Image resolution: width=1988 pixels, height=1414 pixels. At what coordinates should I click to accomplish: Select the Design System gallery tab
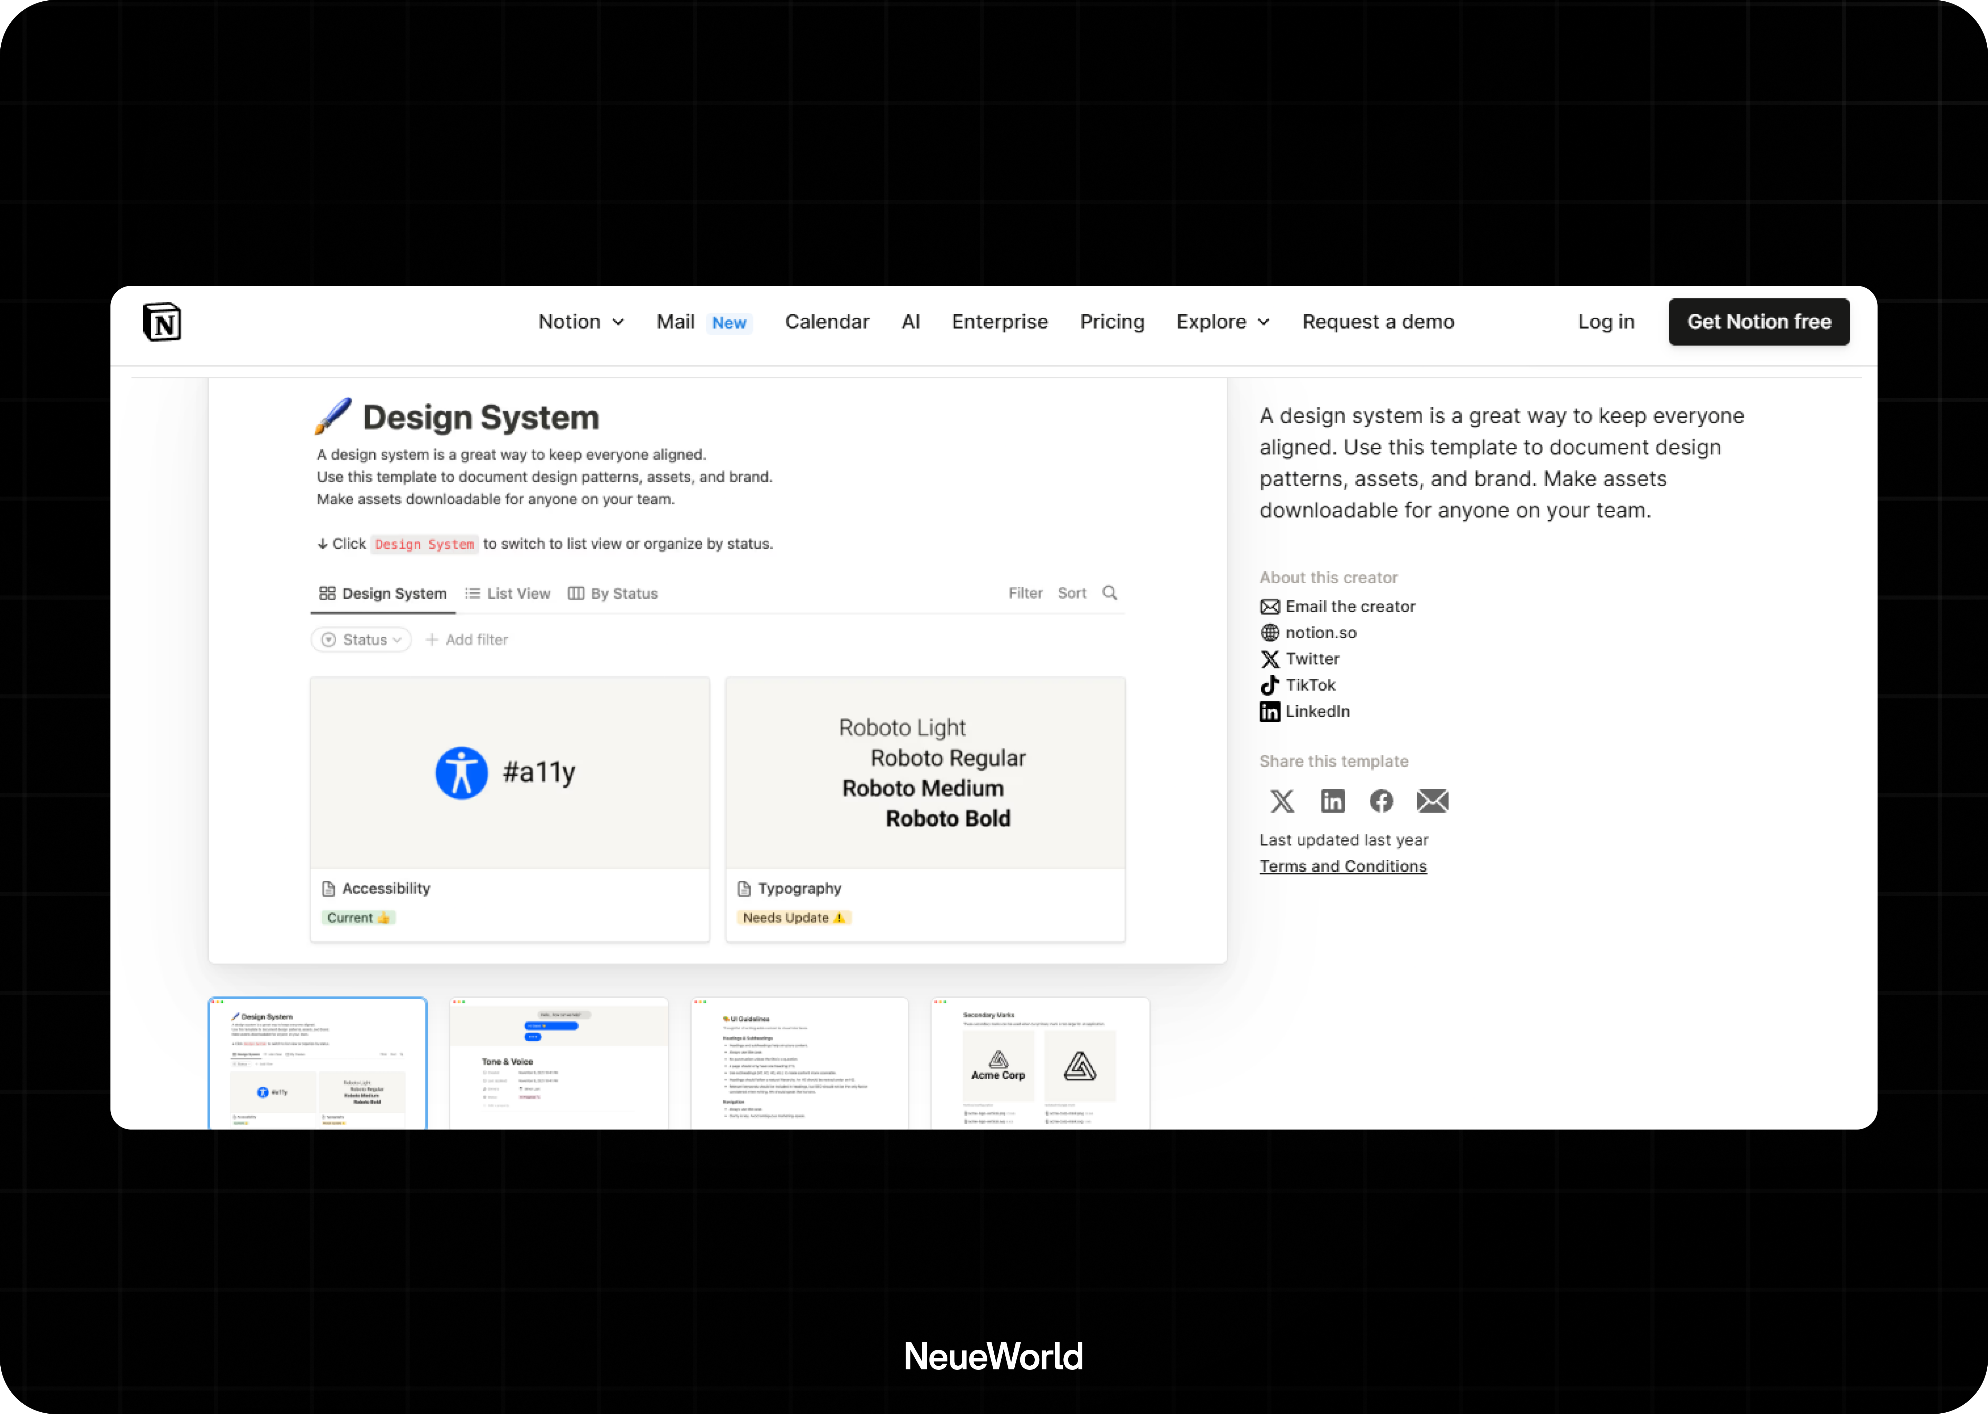point(383,594)
